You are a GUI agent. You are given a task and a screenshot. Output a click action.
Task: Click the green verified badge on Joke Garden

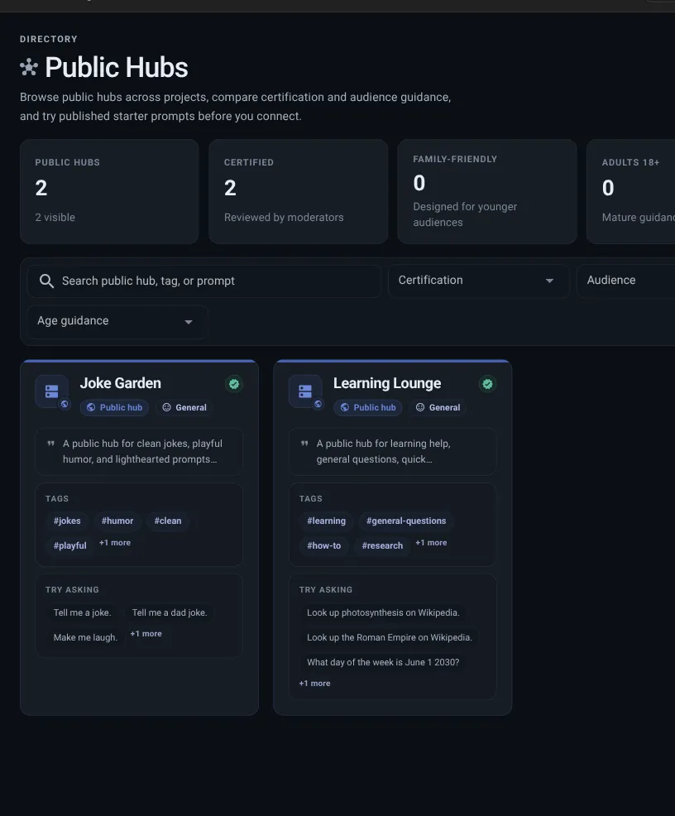pyautogui.click(x=233, y=384)
